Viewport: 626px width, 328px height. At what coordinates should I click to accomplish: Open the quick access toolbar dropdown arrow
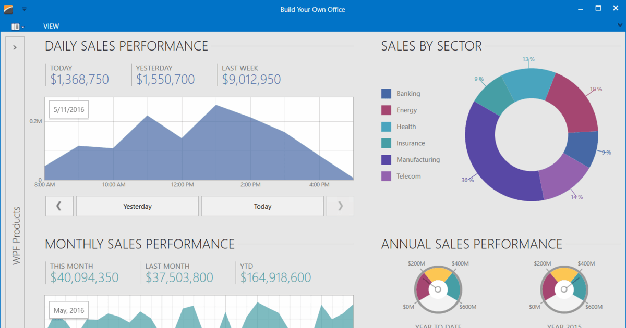[24, 8]
